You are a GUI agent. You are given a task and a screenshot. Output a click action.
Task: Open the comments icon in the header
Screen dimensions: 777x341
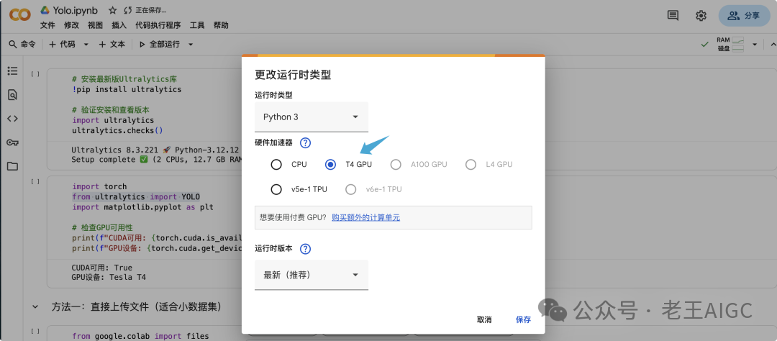coord(673,15)
